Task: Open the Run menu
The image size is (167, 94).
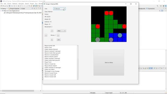Action: coord(36,4)
